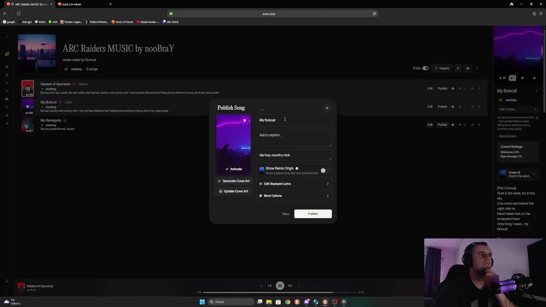
Task: Share the playlist via arrow icon
Action: pyautogui.click(x=468, y=68)
